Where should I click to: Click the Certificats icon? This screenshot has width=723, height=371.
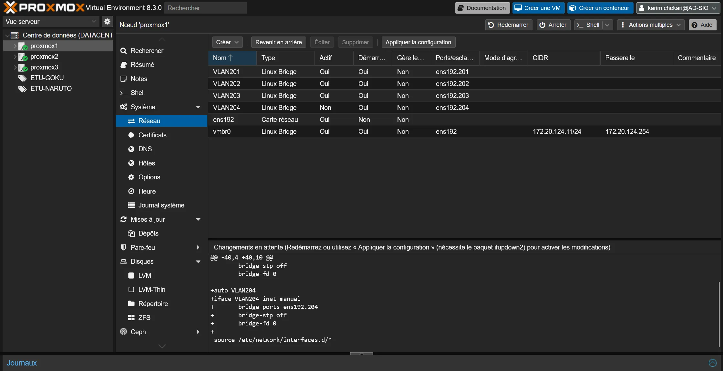(x=131, y=135)
